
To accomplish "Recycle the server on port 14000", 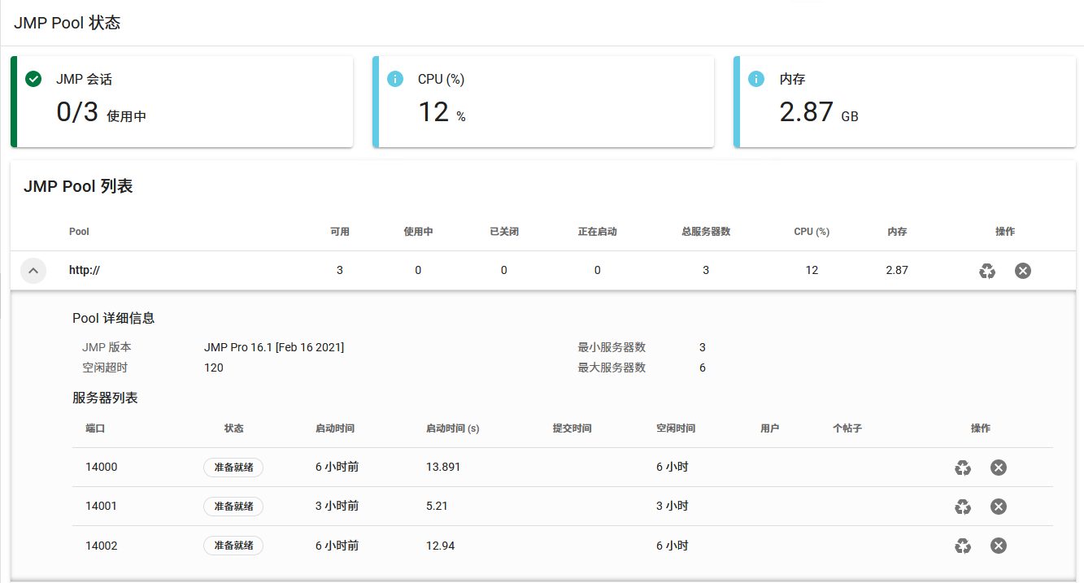I will 963,468.
